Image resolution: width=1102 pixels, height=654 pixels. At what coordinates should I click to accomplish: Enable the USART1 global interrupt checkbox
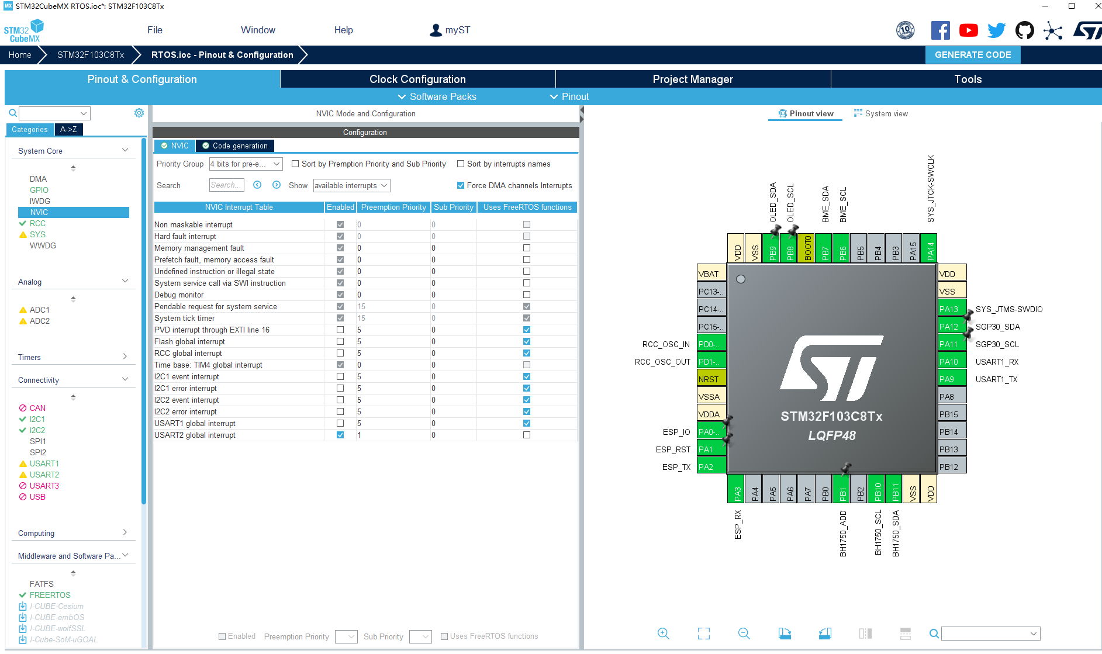[x=340, y=423]
